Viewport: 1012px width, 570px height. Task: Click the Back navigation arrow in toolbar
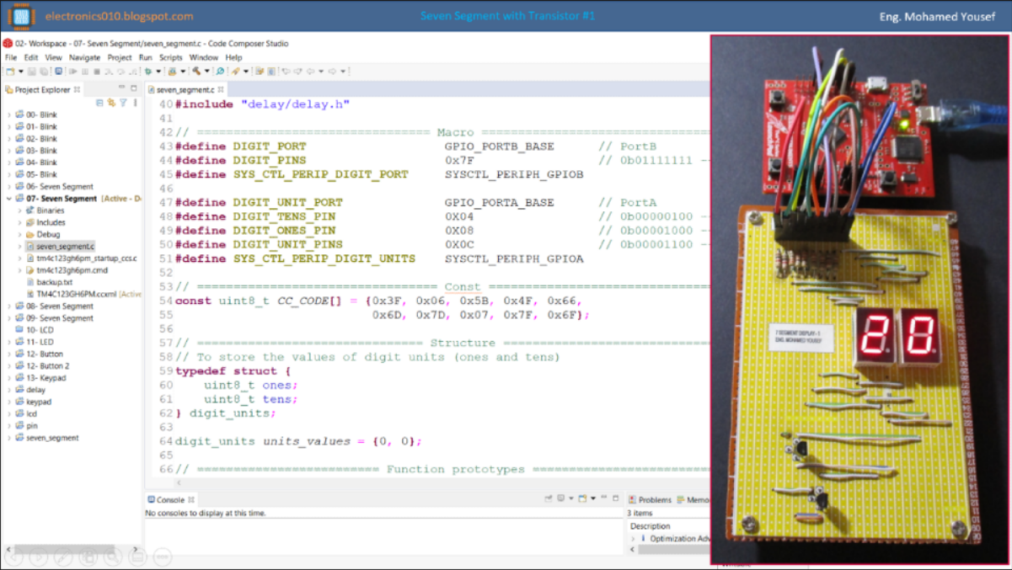pyautogui.click(x=309, y=72)
